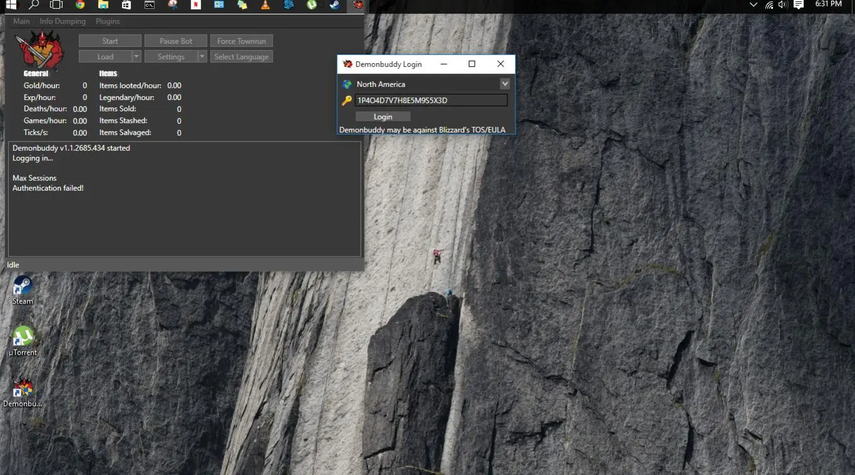855x475 pixels.
Task: Open File Explorer from taskbar
Action: pyautogui.click(x=103, y=5)
